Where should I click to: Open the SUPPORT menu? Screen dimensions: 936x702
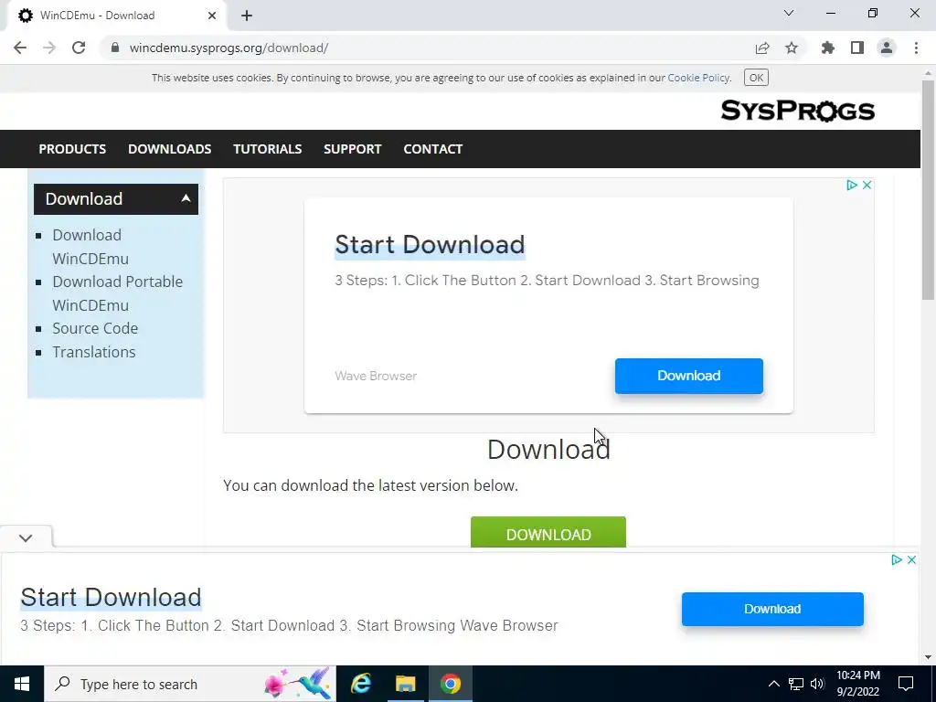click(352, 149)
